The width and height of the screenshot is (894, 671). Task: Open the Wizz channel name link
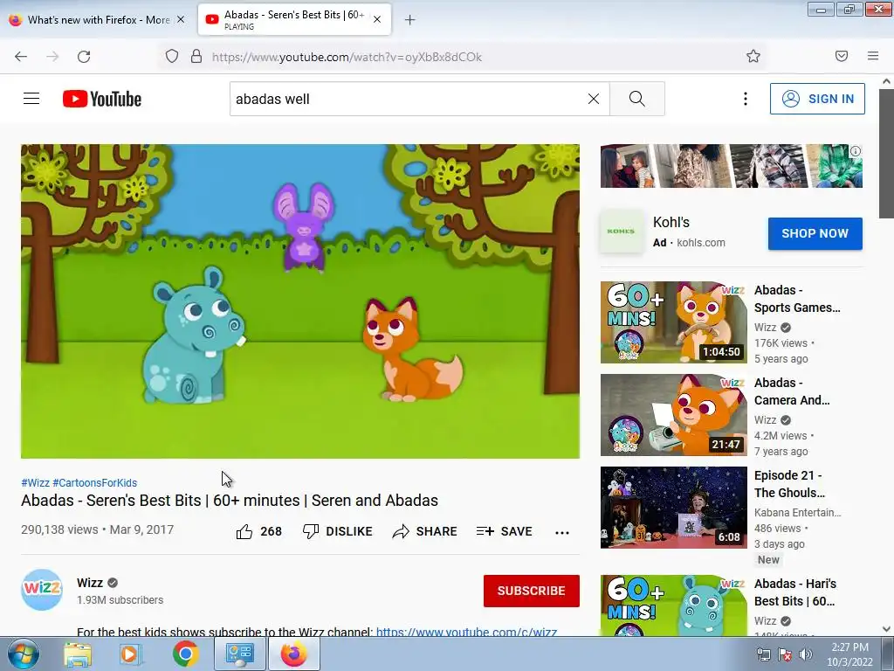(x=90, y=583)
